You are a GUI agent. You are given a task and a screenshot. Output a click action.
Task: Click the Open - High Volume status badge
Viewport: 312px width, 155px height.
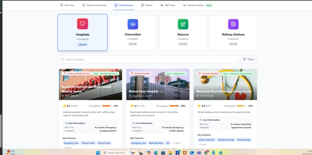coord(176,74)
